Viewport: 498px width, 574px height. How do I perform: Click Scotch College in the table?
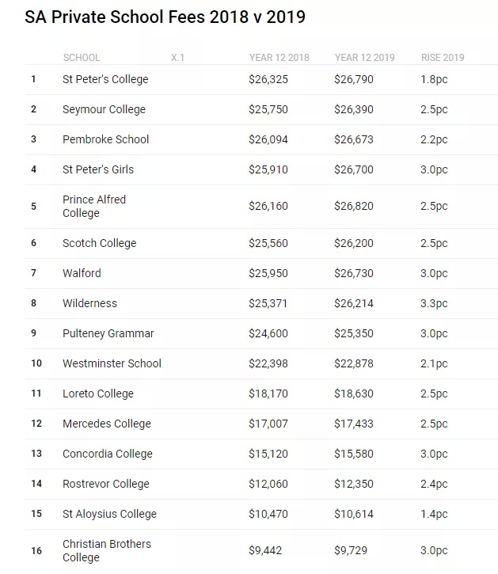[x=99, y=243]
